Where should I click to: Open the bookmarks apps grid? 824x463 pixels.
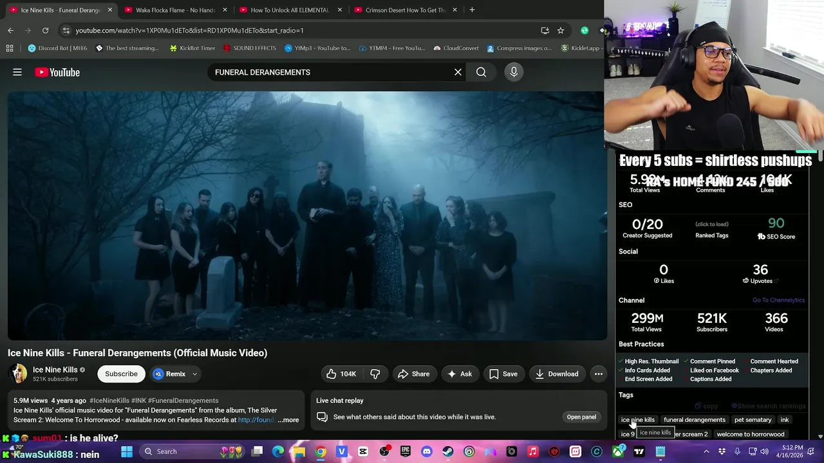coord(10,48)
